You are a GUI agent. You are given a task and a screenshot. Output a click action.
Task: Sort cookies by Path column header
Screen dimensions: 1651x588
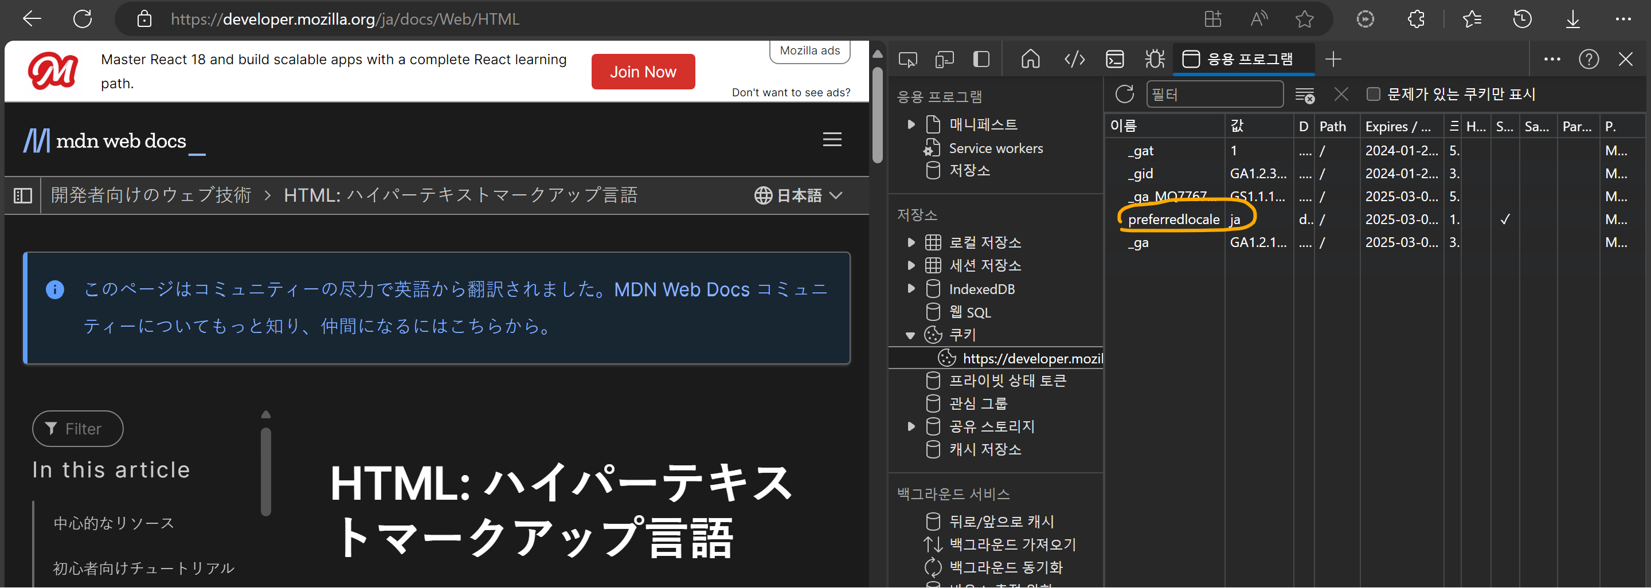(1337, 126)
